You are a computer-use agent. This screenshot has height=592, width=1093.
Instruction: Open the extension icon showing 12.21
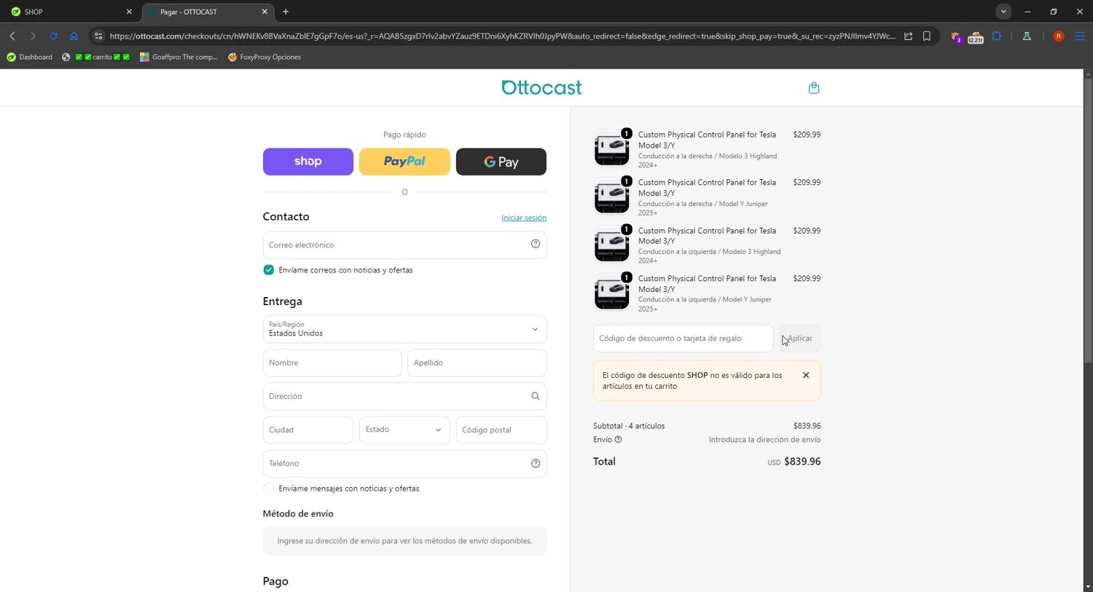click(976, 36)
